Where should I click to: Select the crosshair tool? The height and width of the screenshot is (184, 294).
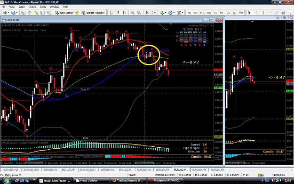(x=256, y=13)
